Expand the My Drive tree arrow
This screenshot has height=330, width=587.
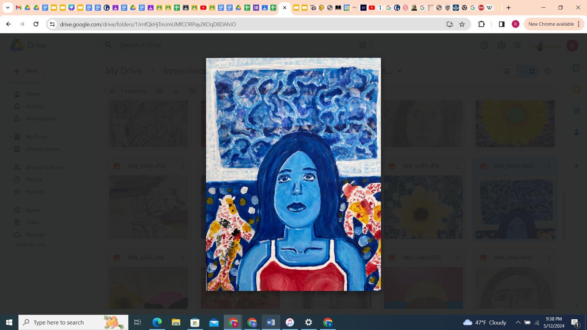click(x=11, y=137)
